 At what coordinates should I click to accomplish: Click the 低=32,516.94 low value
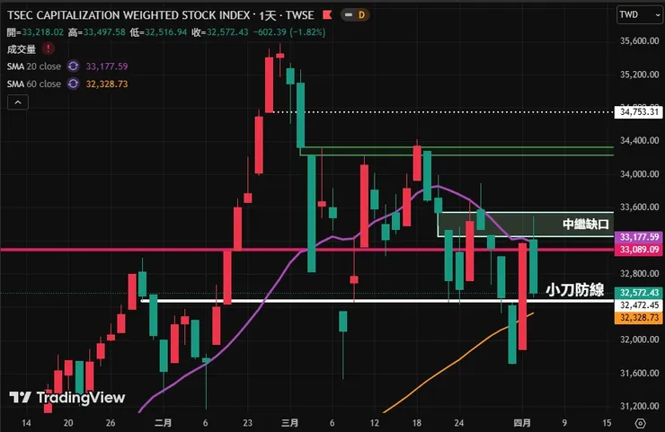coord(159,32)
